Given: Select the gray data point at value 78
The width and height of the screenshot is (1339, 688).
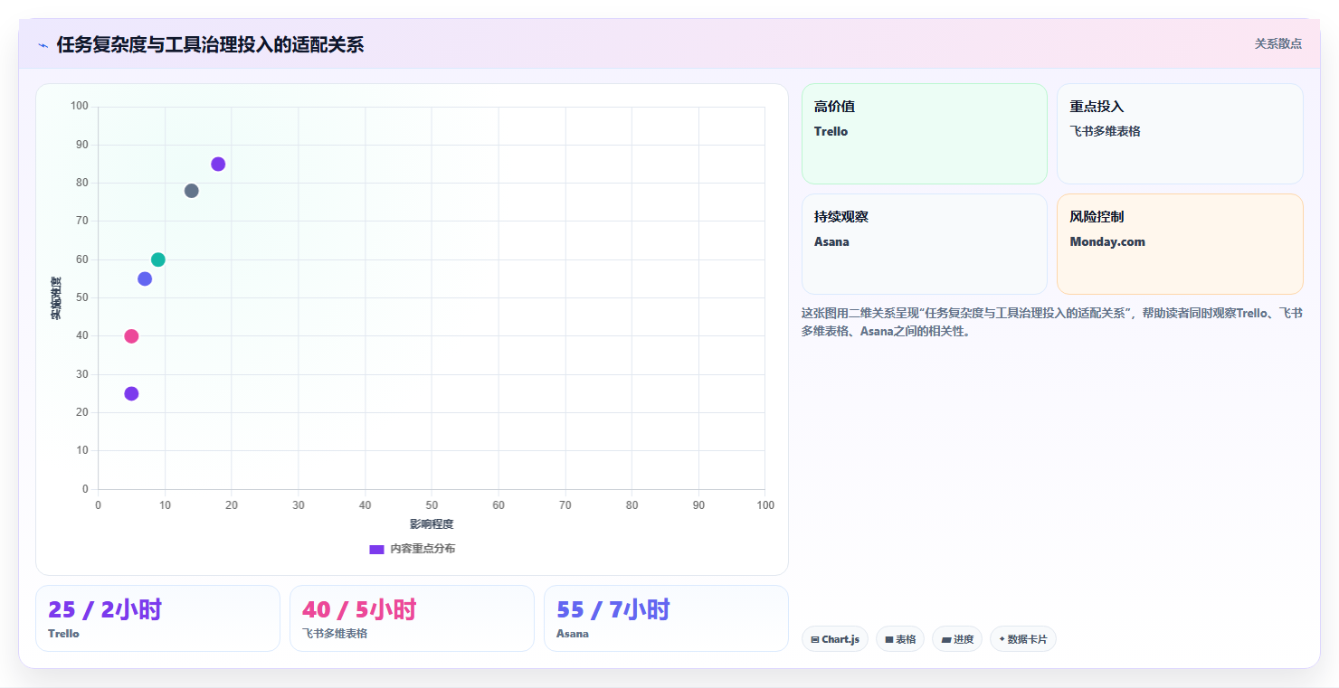Looking at the screenshot, I should pos(191,191).
